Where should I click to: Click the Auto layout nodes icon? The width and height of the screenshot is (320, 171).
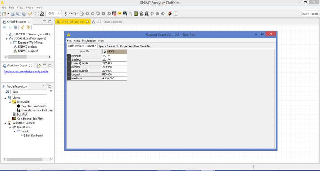(76, 14)
